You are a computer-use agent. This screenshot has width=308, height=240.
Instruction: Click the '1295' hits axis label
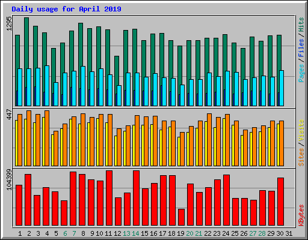9,23
